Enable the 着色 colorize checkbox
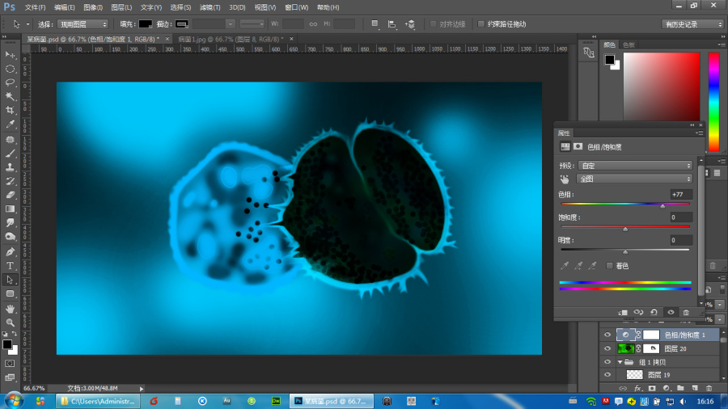 pyautogui.click(x=610, y=266)
